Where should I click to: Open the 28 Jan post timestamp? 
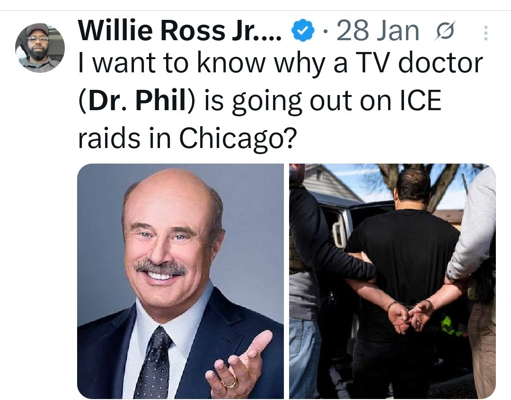click(x=378, y=31)
